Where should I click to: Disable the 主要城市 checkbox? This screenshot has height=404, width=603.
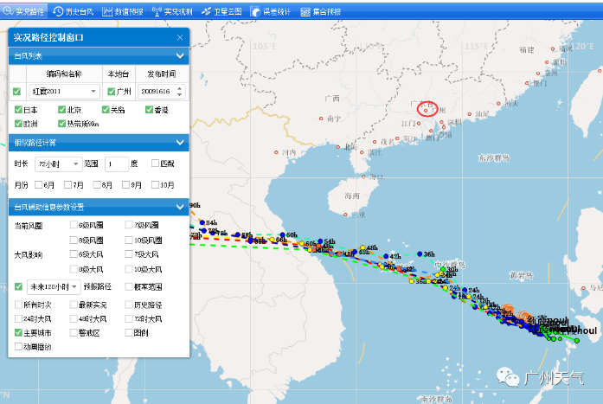click(18, 332)
